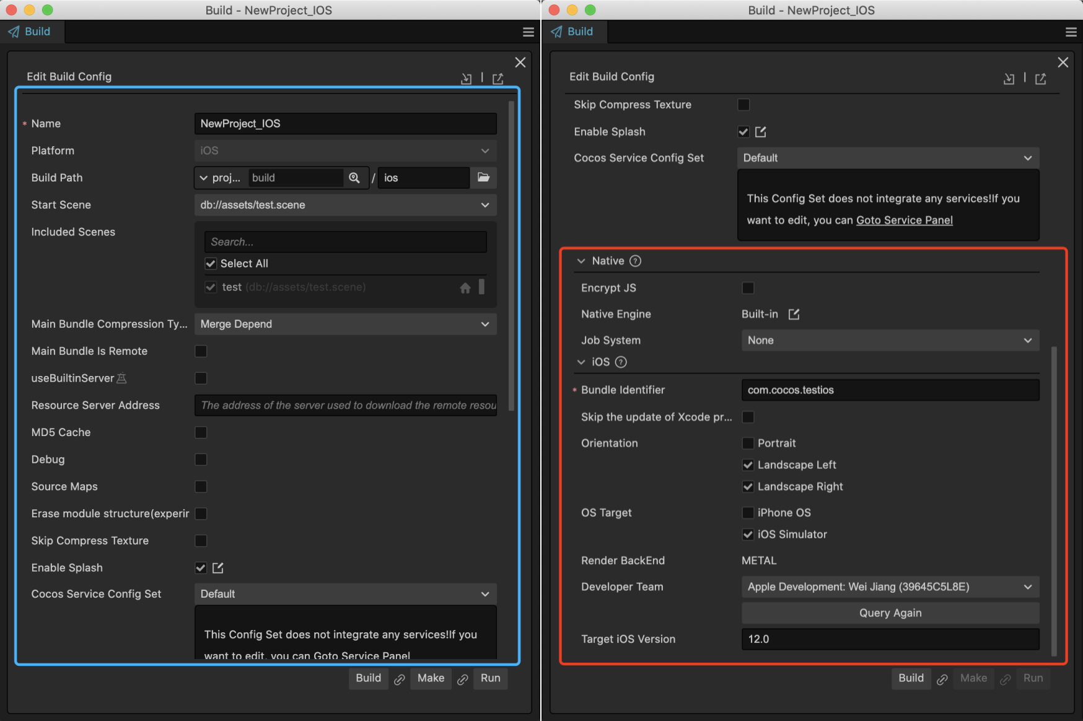The width and height of the screenshot is (1083, 721).
Task: Click link icon after Make button, left window
Action: (x=463, y=679)
